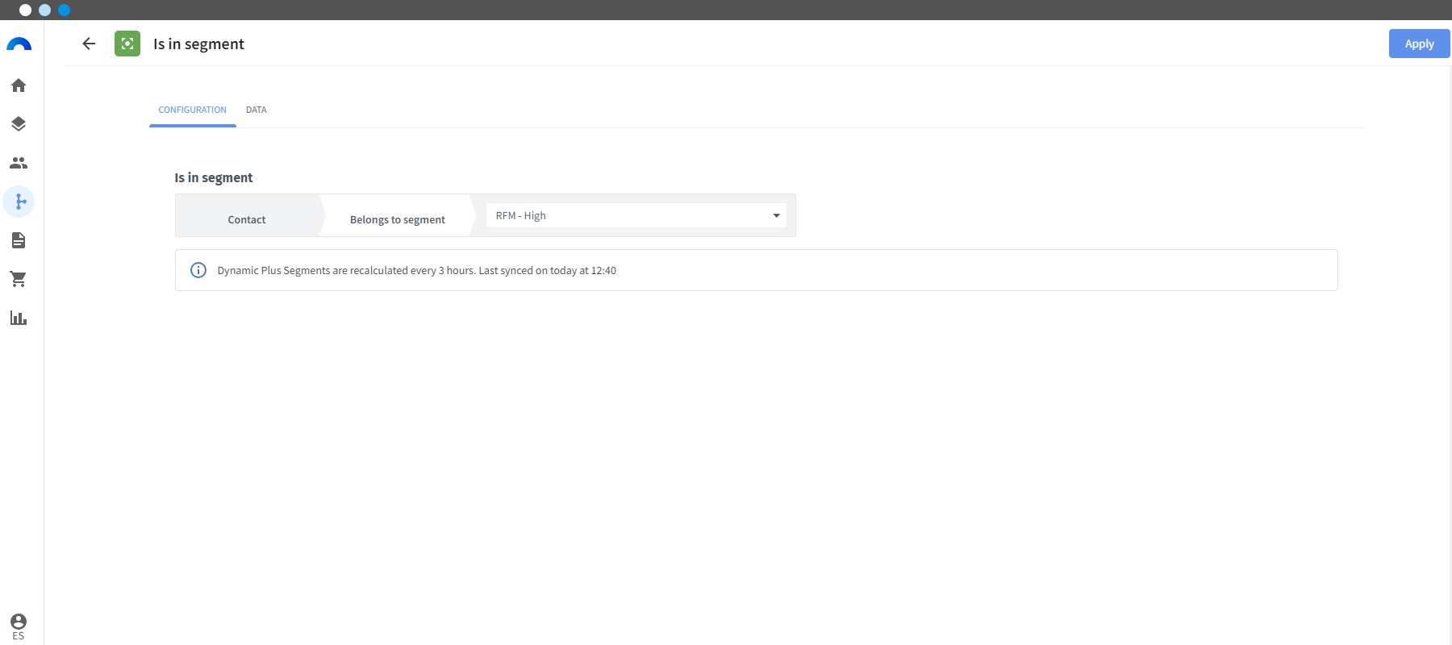This screenshot has width=1452, height=645.
Task: Open the document page icon in the sidebar
Action: click(19, 240)
